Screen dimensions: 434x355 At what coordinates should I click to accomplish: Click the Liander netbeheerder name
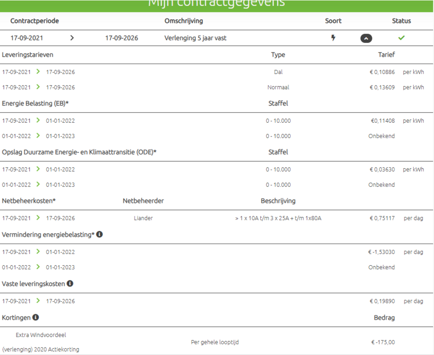(x=143, y=218)
